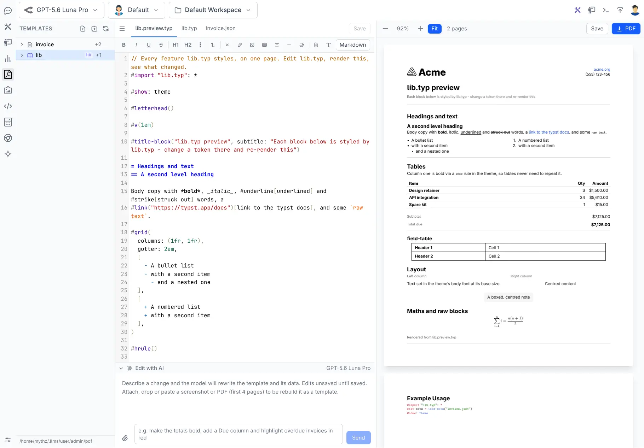The image size is (644, 448).
Task: Zoom out the preview with minus
Action: pyautogui.click(x=385, y=29)
